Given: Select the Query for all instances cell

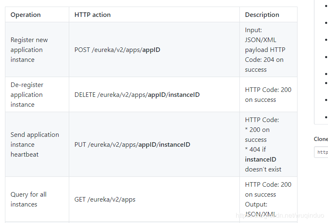Looking at the screenshot, I should 28,200.
